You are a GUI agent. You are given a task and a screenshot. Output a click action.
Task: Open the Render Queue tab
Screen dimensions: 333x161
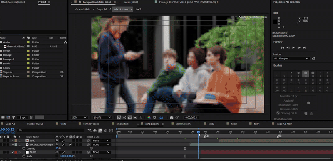tap(35, 124)
